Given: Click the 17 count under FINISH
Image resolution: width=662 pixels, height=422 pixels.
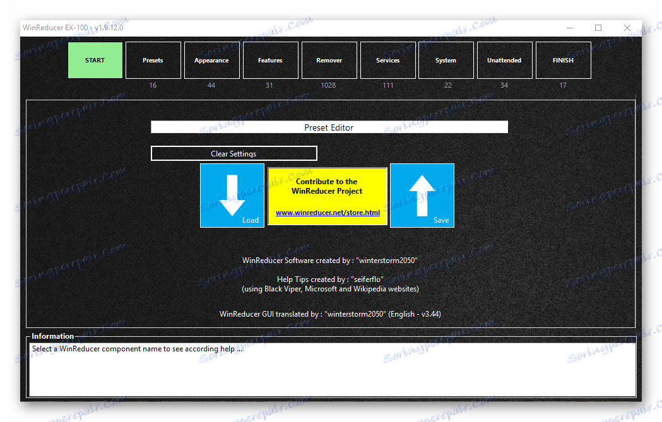Looking at the screenshot, I should 563,85.
